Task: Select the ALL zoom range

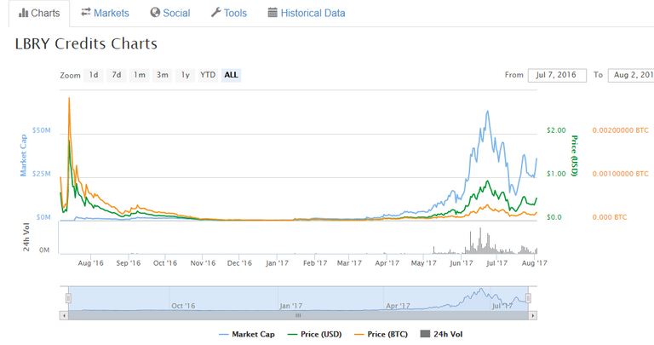Action: tap(231, 75)
